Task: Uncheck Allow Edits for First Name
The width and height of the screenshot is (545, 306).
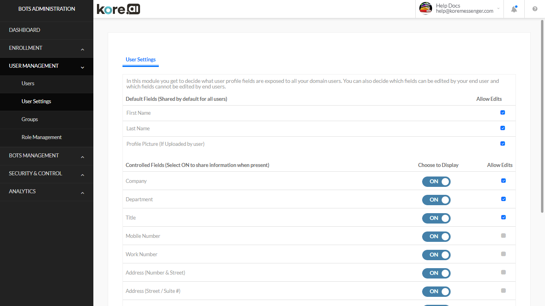Action: coord(502,113)
